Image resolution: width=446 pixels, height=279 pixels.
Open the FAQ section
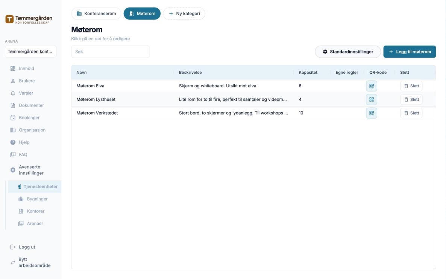pos(23,155)
